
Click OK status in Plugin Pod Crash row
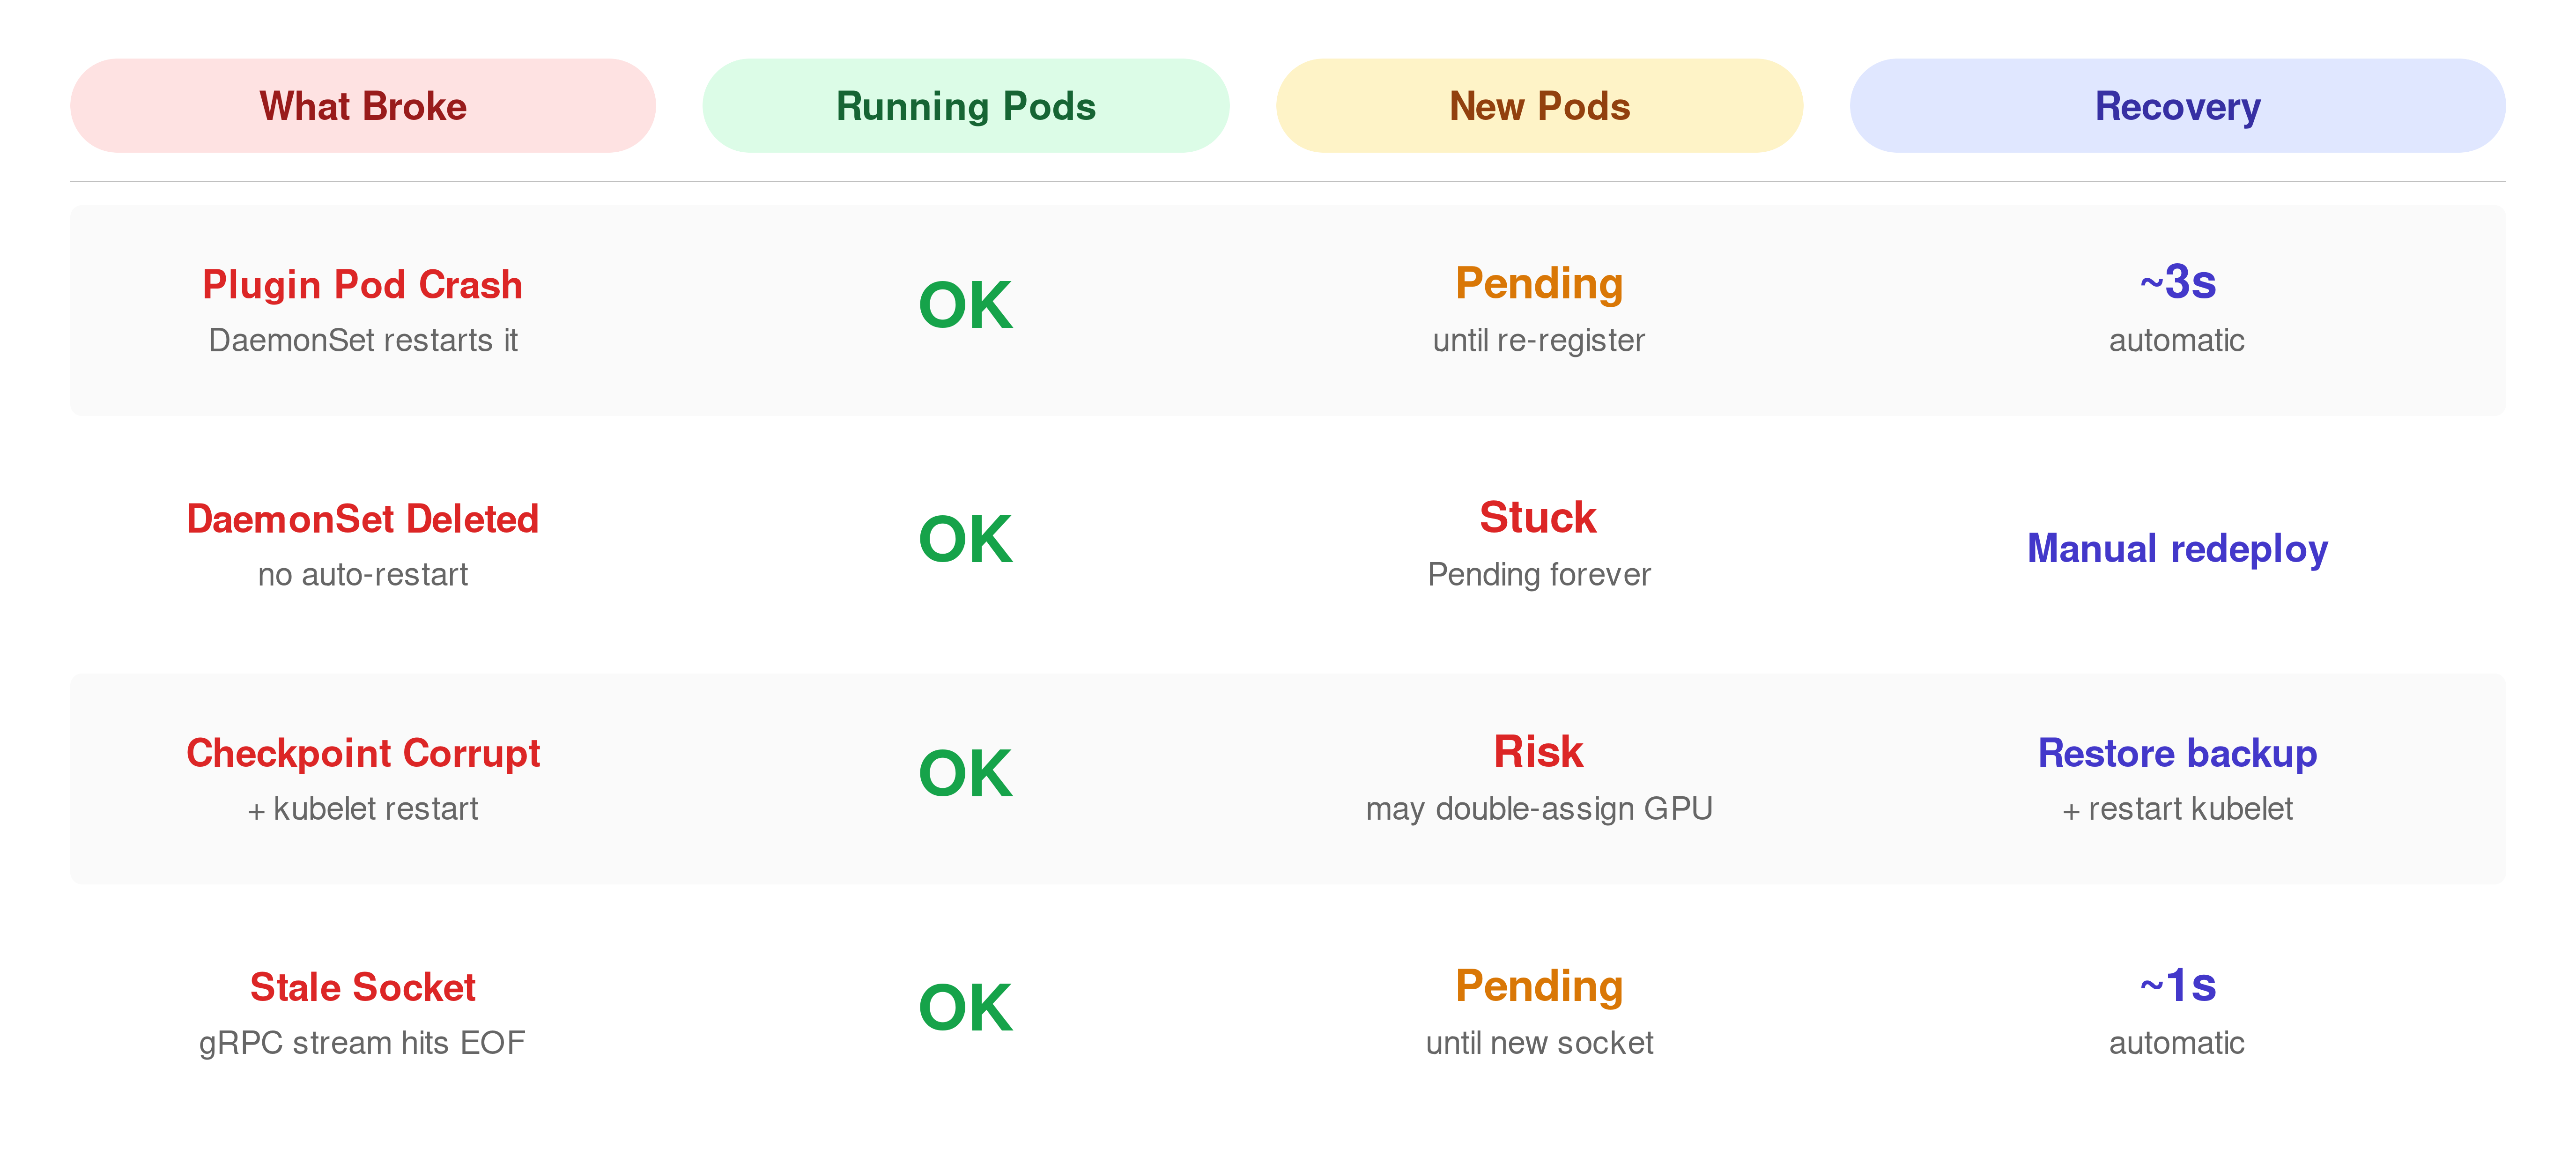coord(965,306)
